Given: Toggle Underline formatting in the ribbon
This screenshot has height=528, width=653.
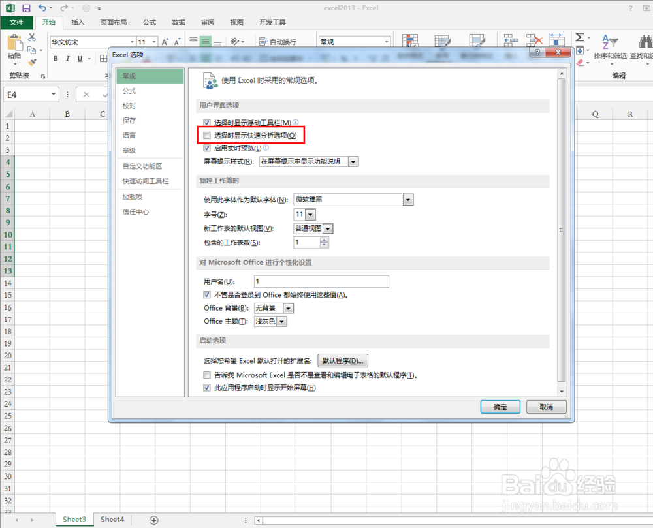Looking at the screenshot, I should pos(80,59).
